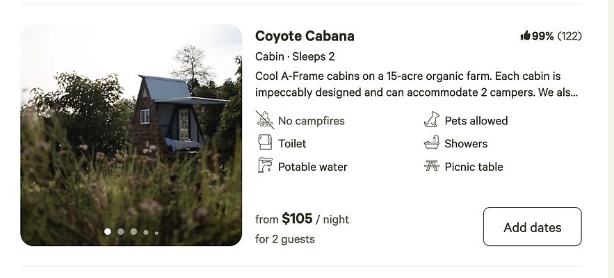Click the (122) review count
The height and width of the screenshot is (278, 614).
(x=569, y=36)
